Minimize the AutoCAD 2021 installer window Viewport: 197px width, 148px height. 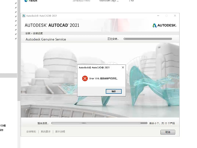click(x=158, y=16)
